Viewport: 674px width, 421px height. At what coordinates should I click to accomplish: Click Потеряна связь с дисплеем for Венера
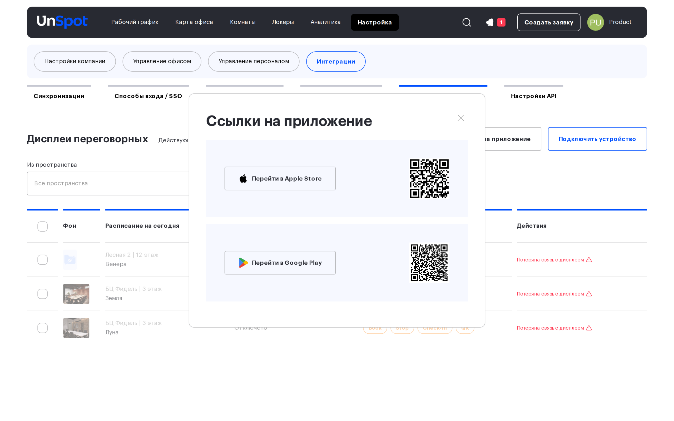550,260
